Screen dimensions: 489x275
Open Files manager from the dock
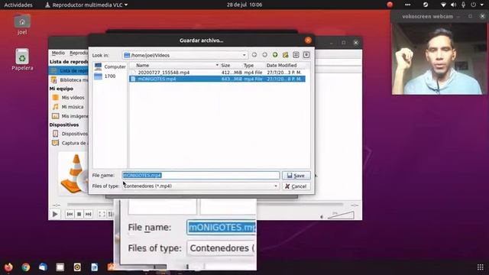pos(60,267)
